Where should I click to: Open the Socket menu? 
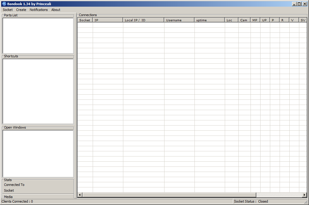8,10
